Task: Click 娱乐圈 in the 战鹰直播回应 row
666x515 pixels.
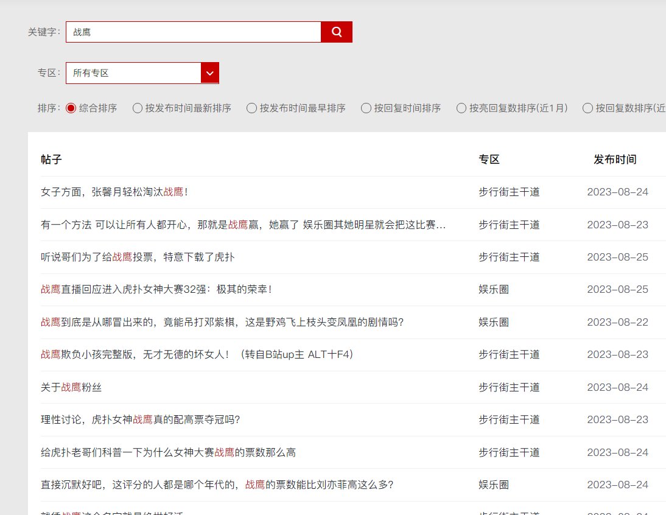Action: pyautogui.click(x=494, y=289)
